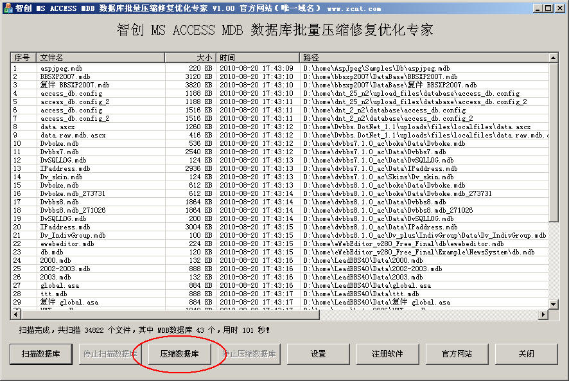
Task: Sort by 路径 column header
Action: 425,57
